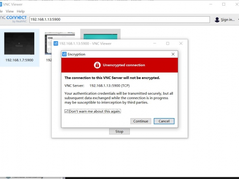Open the View menu

click(10, 12)
